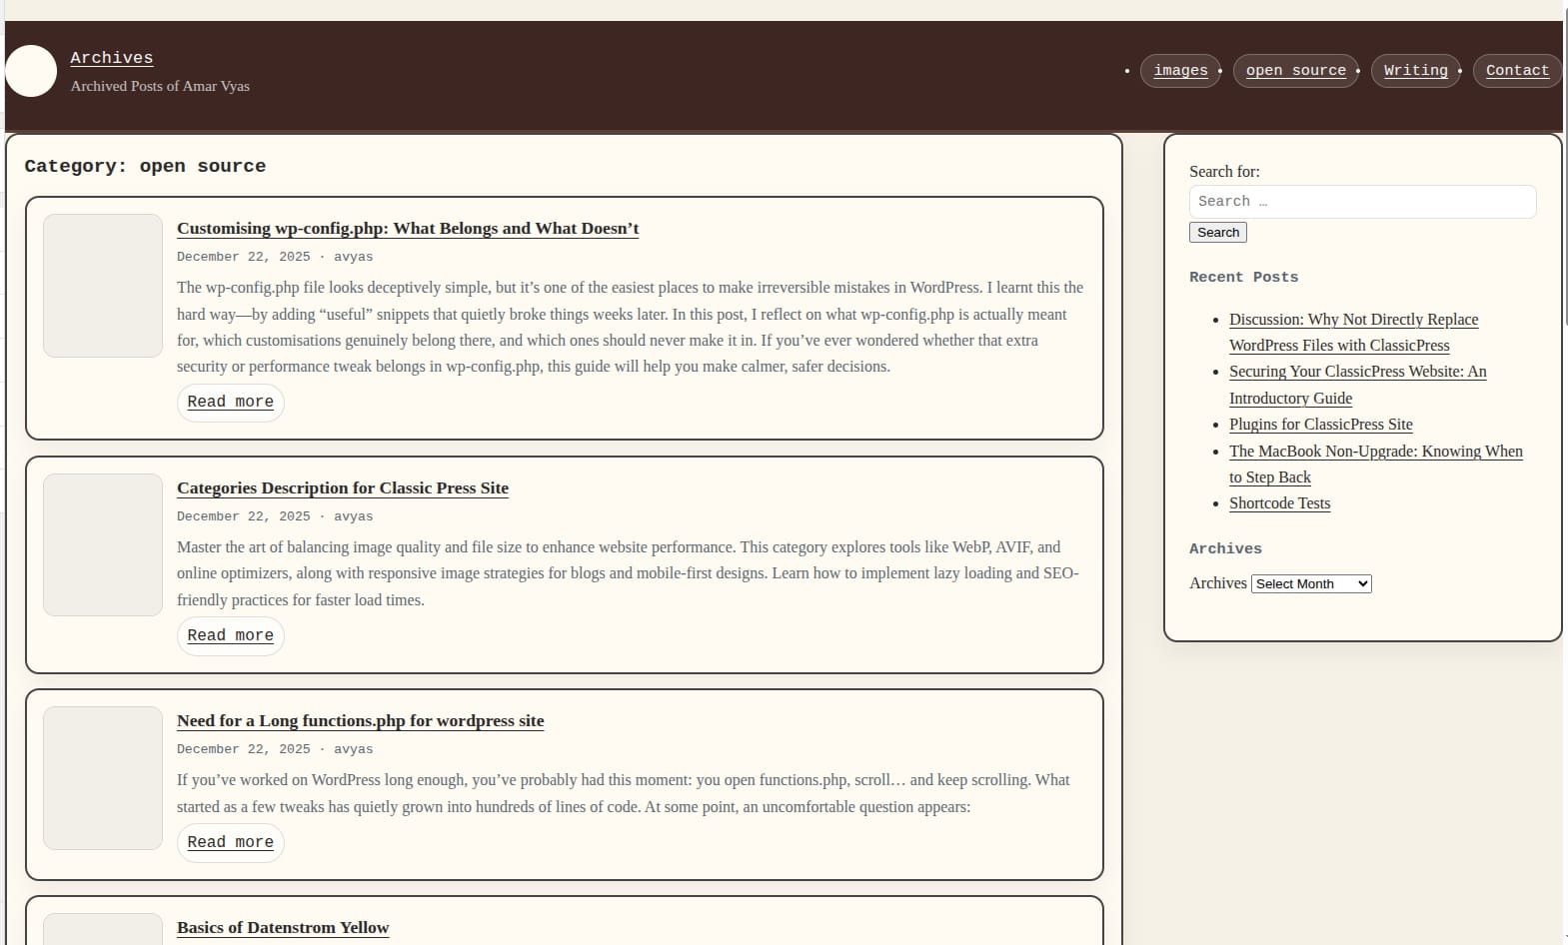Open the Contact menu item

[1517, 71]
